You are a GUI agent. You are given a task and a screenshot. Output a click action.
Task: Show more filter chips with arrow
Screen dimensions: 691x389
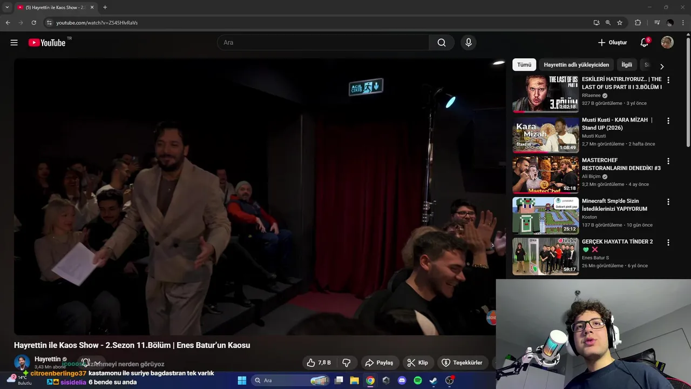click(x=662, y=66)
